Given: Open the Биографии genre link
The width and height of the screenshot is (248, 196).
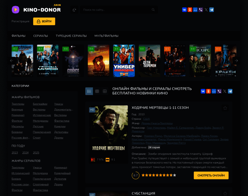Looking at the screenshot, I should pos(40,104).
